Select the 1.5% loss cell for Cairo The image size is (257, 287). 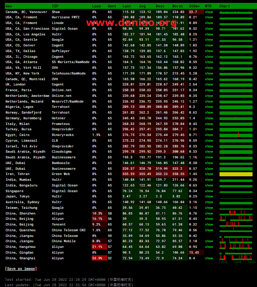[99, 135]
